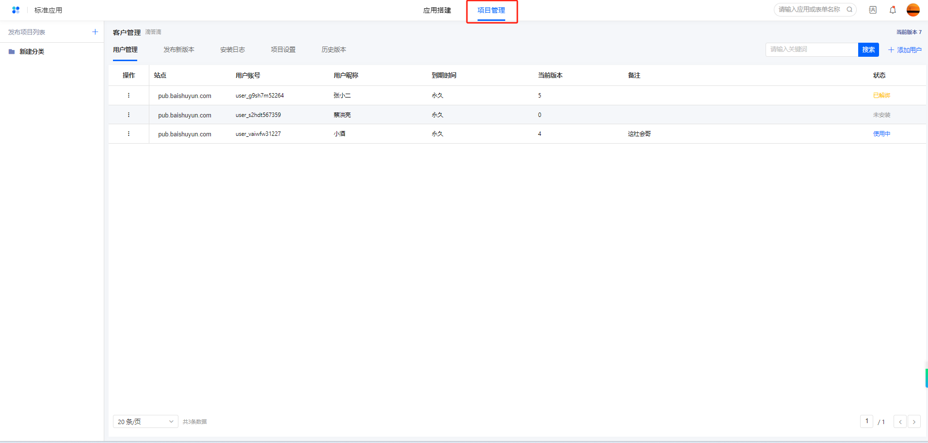Open the 历史版本 tab
This screenshot has height=443, width=928.
click(x=334, y=49)
